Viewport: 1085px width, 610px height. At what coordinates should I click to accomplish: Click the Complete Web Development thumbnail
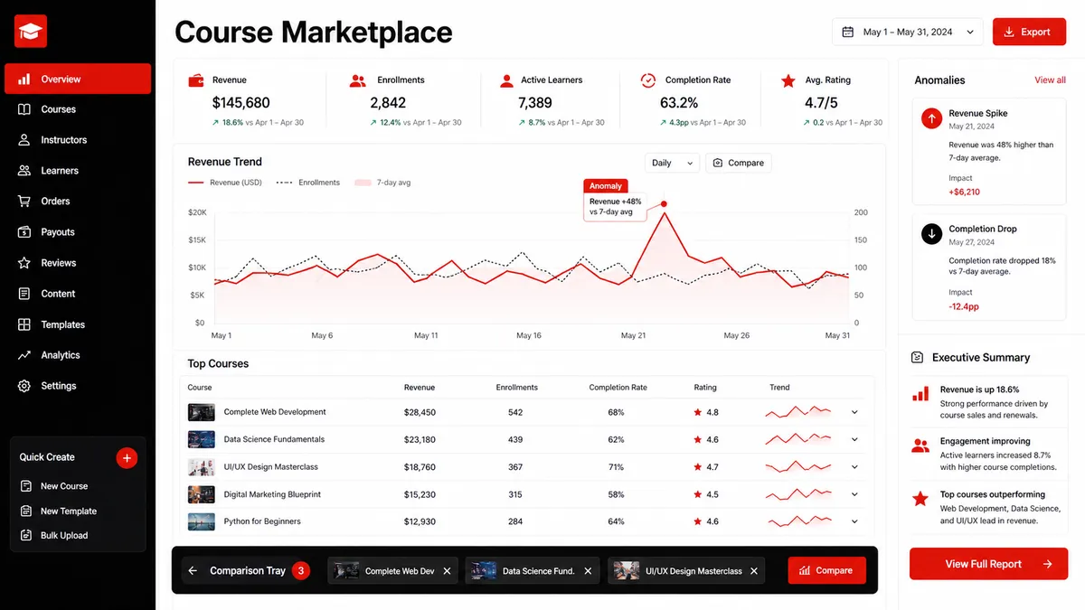point(201,412)
